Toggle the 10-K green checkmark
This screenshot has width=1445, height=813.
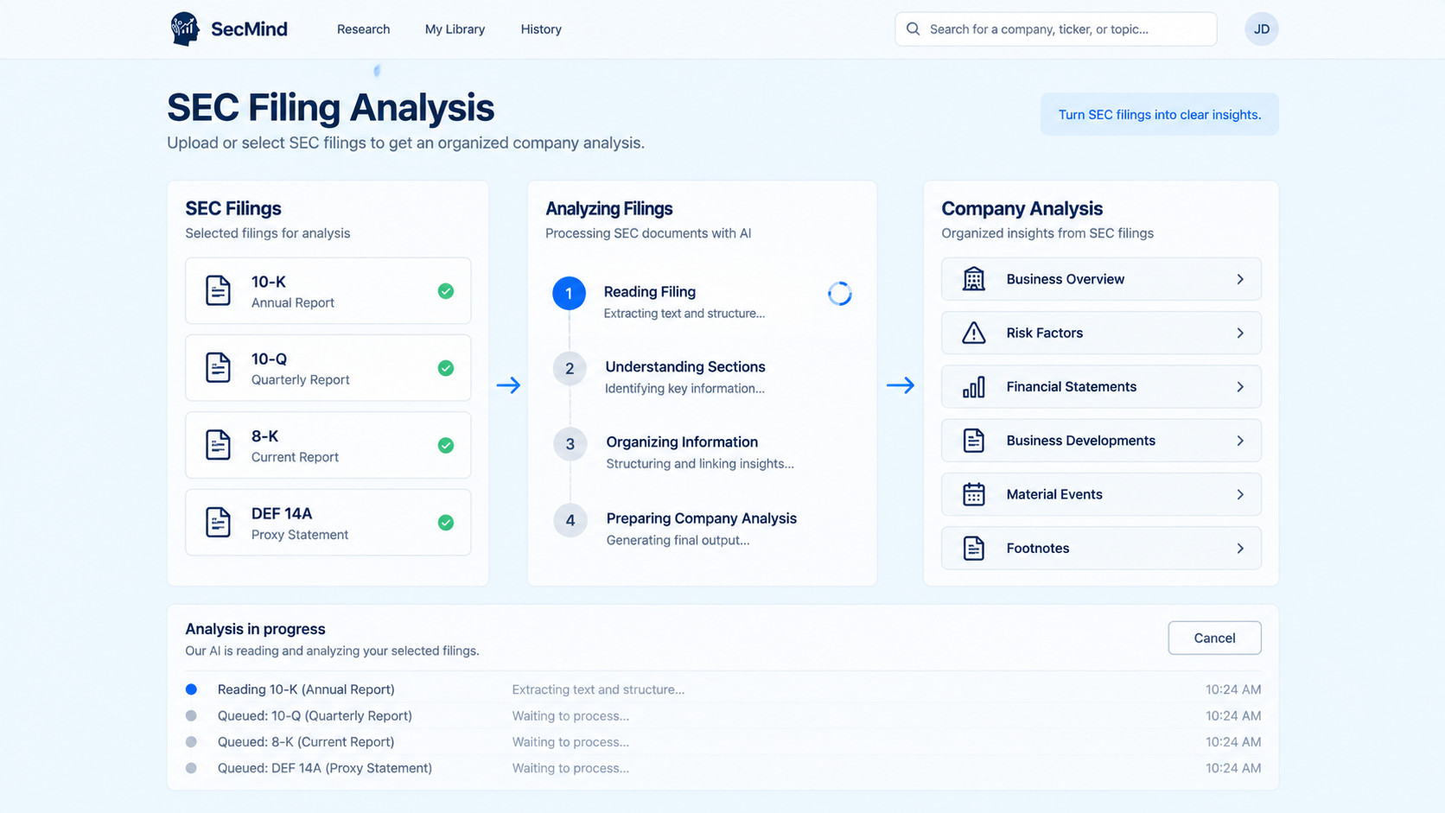[x=446, y=291]
